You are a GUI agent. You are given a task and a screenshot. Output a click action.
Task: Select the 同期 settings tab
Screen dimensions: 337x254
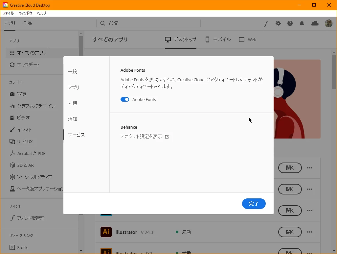(73, 103)
